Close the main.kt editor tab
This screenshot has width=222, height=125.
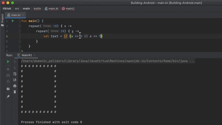(23, 15)
